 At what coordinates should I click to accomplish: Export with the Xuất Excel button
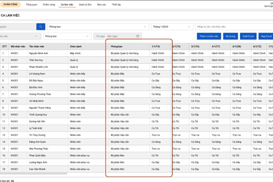(248, 36)
